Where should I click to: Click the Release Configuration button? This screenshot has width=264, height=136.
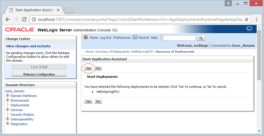(39, 74)
